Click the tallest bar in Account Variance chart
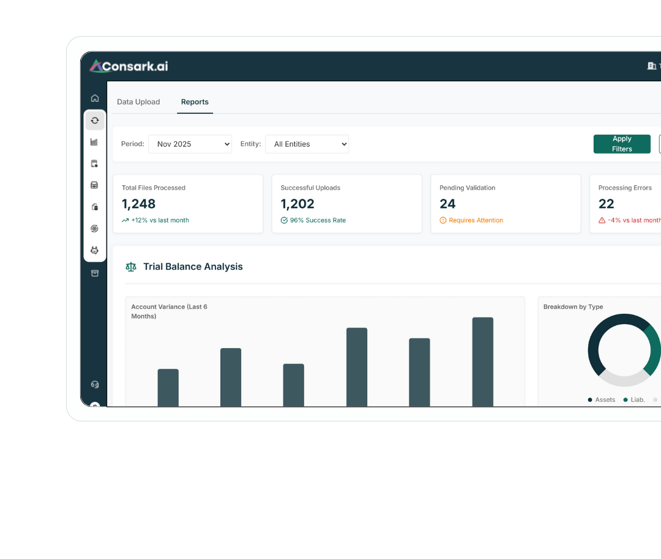The width and height of the screenshot is (661, 559). coord(482,361)
